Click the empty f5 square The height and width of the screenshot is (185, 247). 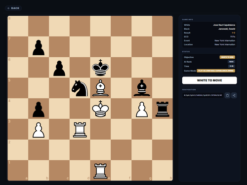pyautogui.click(x=121, y=88)
